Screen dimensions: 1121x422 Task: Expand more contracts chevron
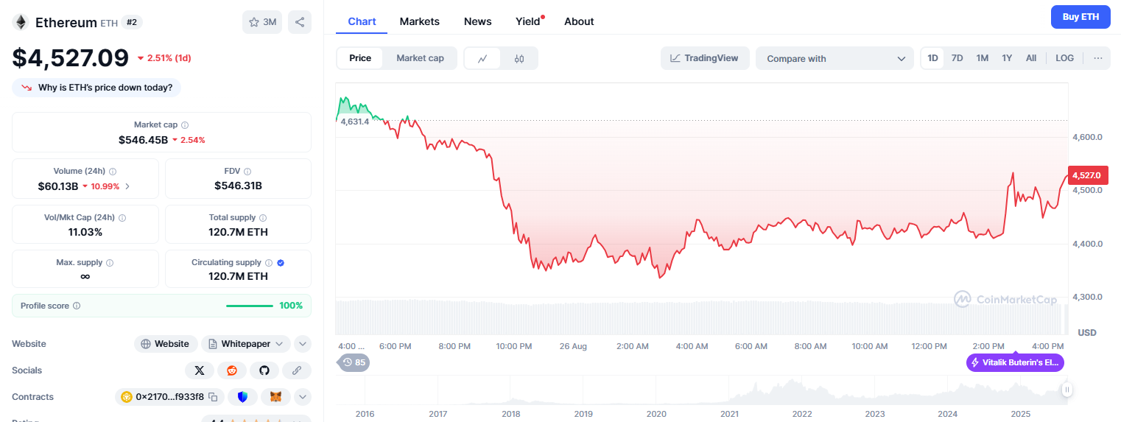tap(303, 397)
